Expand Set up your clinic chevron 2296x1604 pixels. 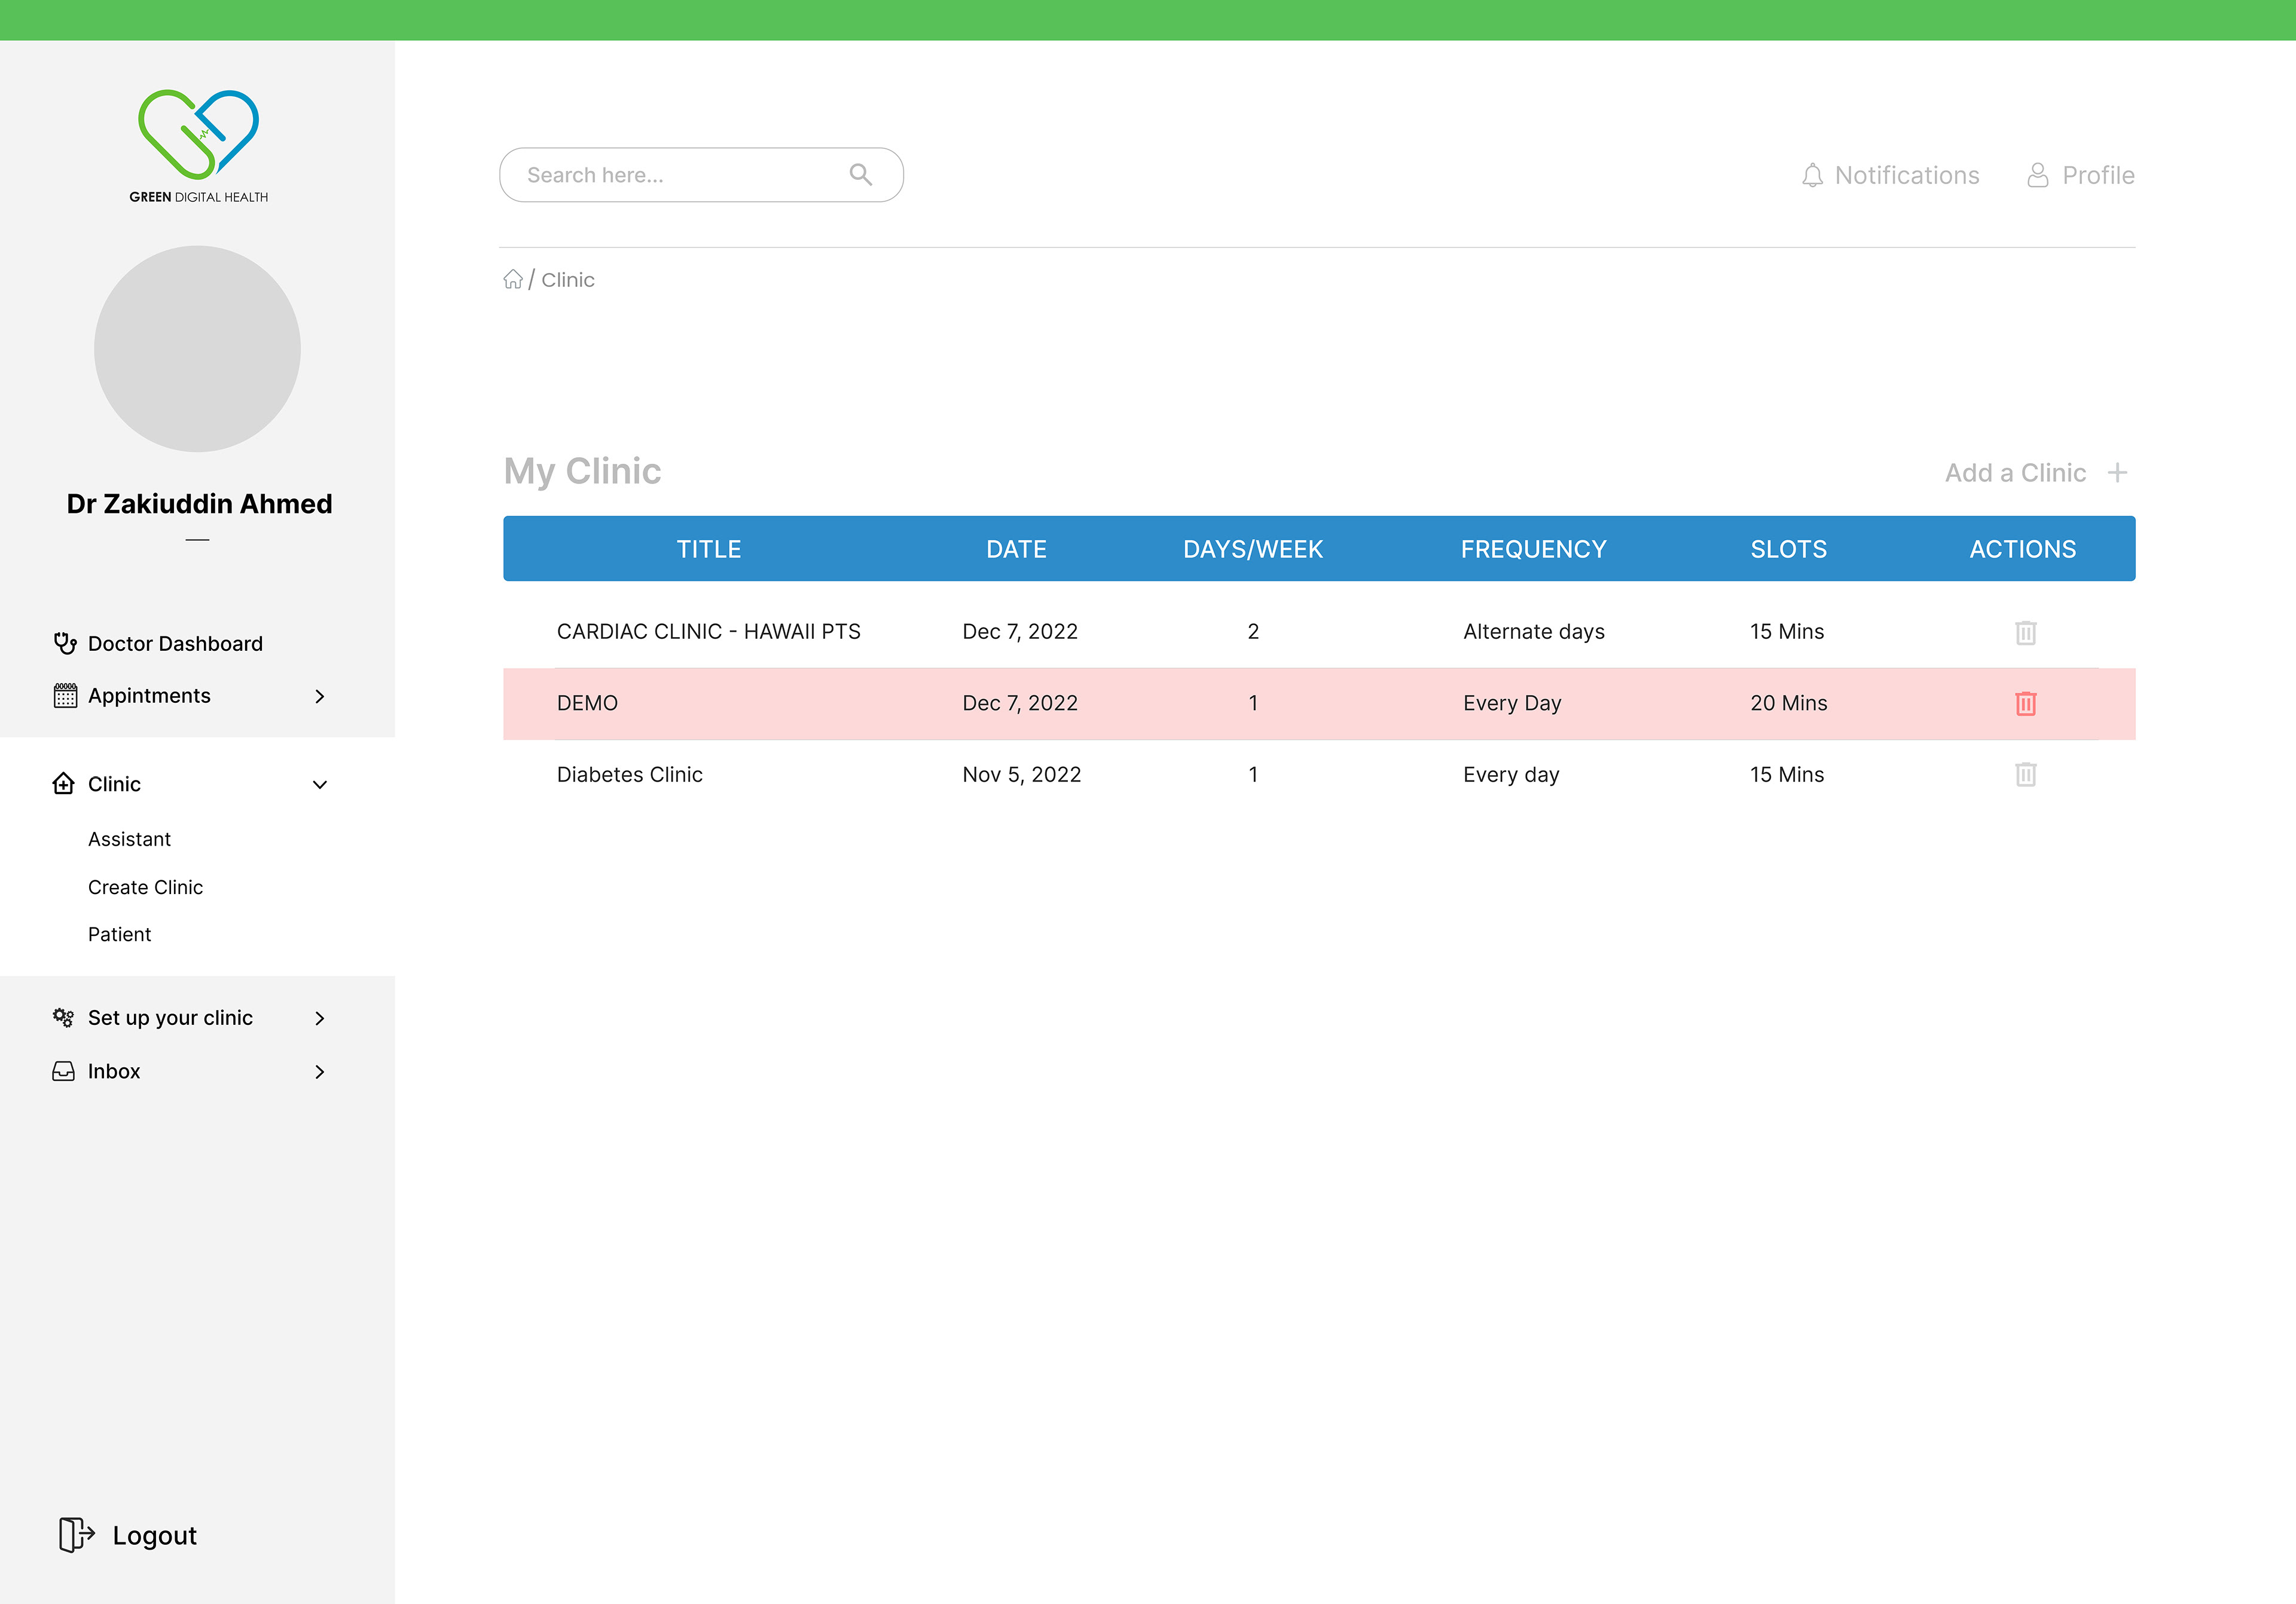pyautogui.click(x=320, y=1018)
